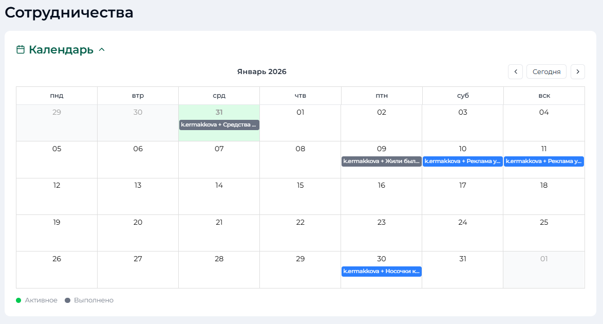Image resolution: width=603 pixels, height=324 pixels.
Task: Click the calendar icon beside Календарь heading
Action: click(21, 50)
